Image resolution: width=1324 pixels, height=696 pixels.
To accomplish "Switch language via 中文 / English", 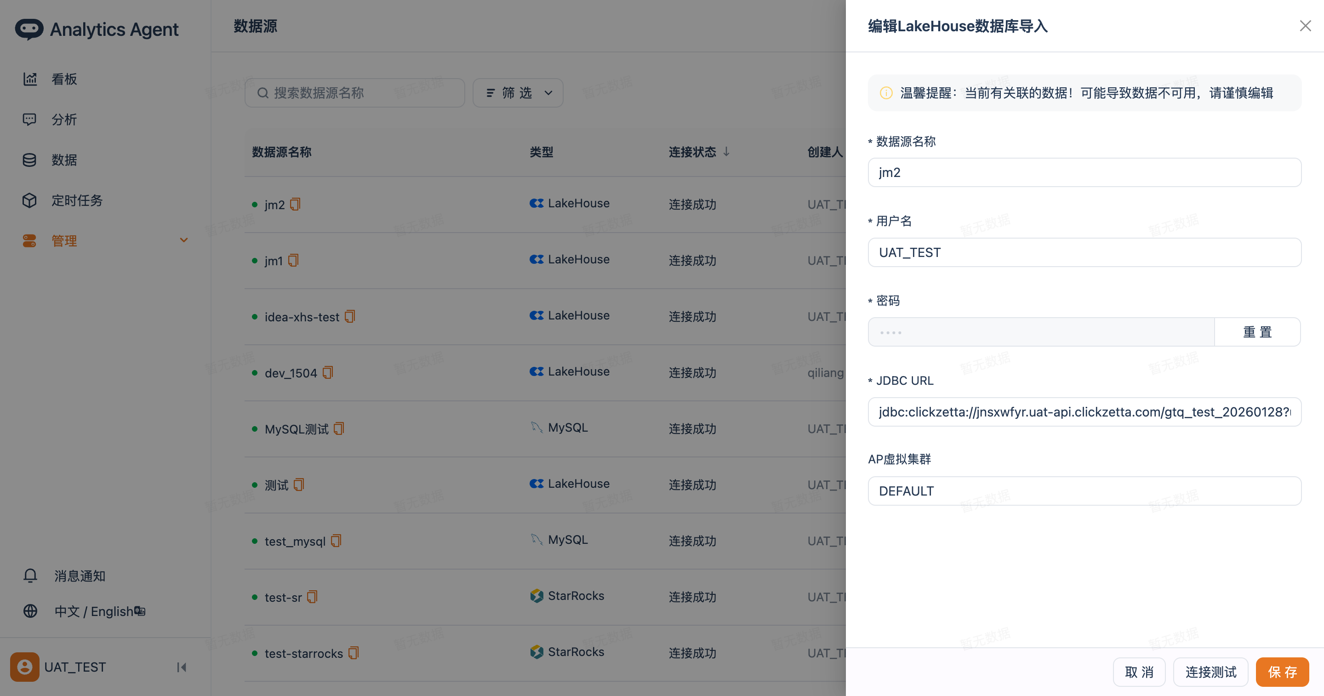I will click(x=100, y=611).
